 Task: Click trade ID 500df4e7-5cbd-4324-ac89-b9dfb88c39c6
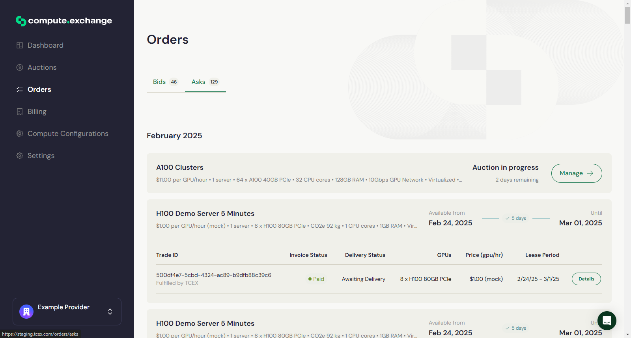tap(214, 275)
